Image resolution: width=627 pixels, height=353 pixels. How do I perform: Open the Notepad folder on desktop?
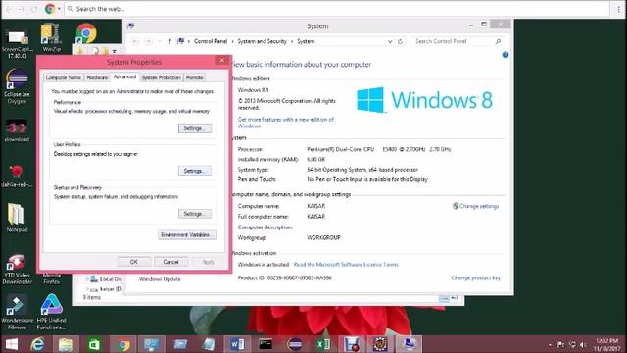(17, 218)
